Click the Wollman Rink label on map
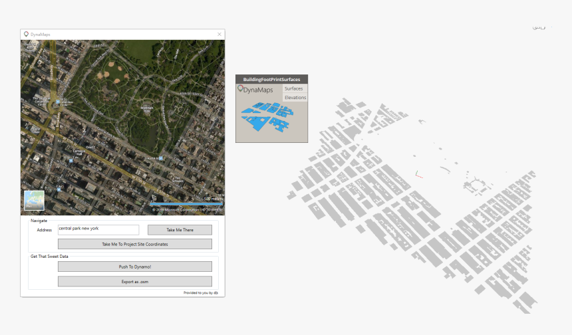This screenshot has width=572, height=335. 147,108
